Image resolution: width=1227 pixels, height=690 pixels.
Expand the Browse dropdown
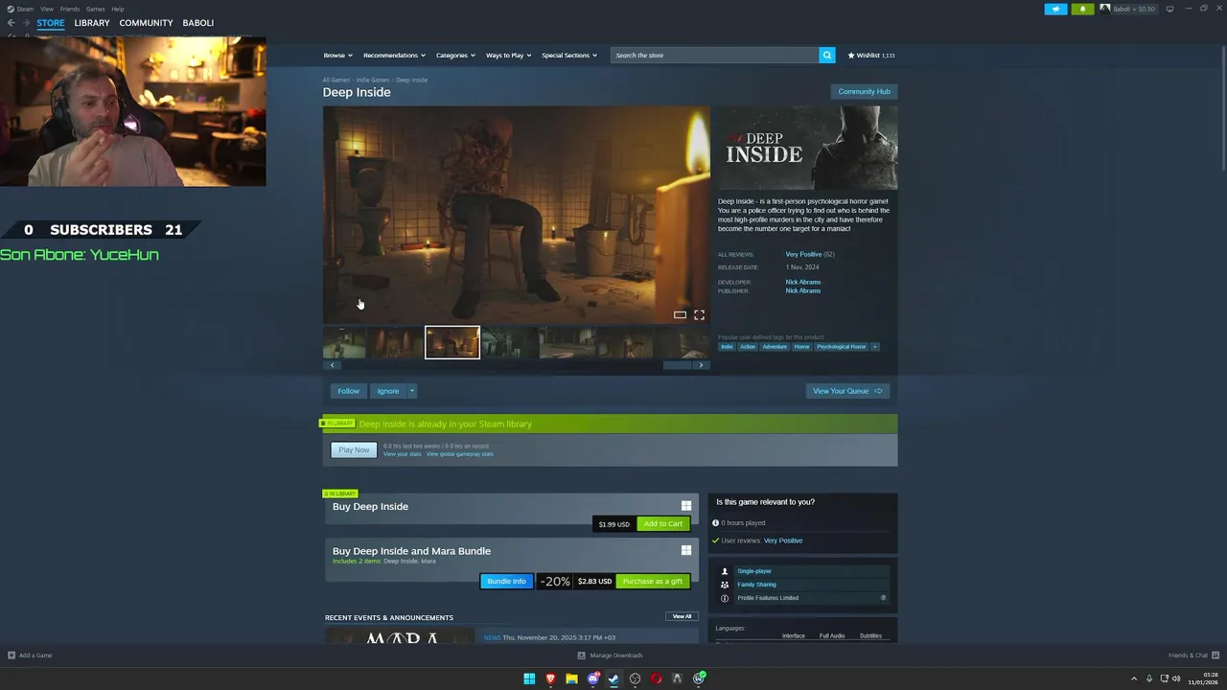click(x=337, y=55)
